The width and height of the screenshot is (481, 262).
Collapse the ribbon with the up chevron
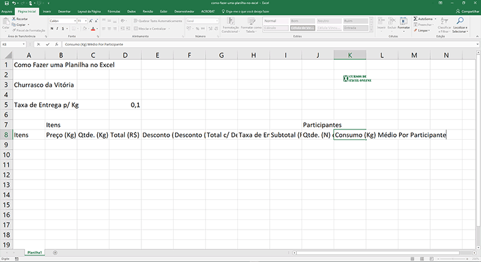(477, 37)
